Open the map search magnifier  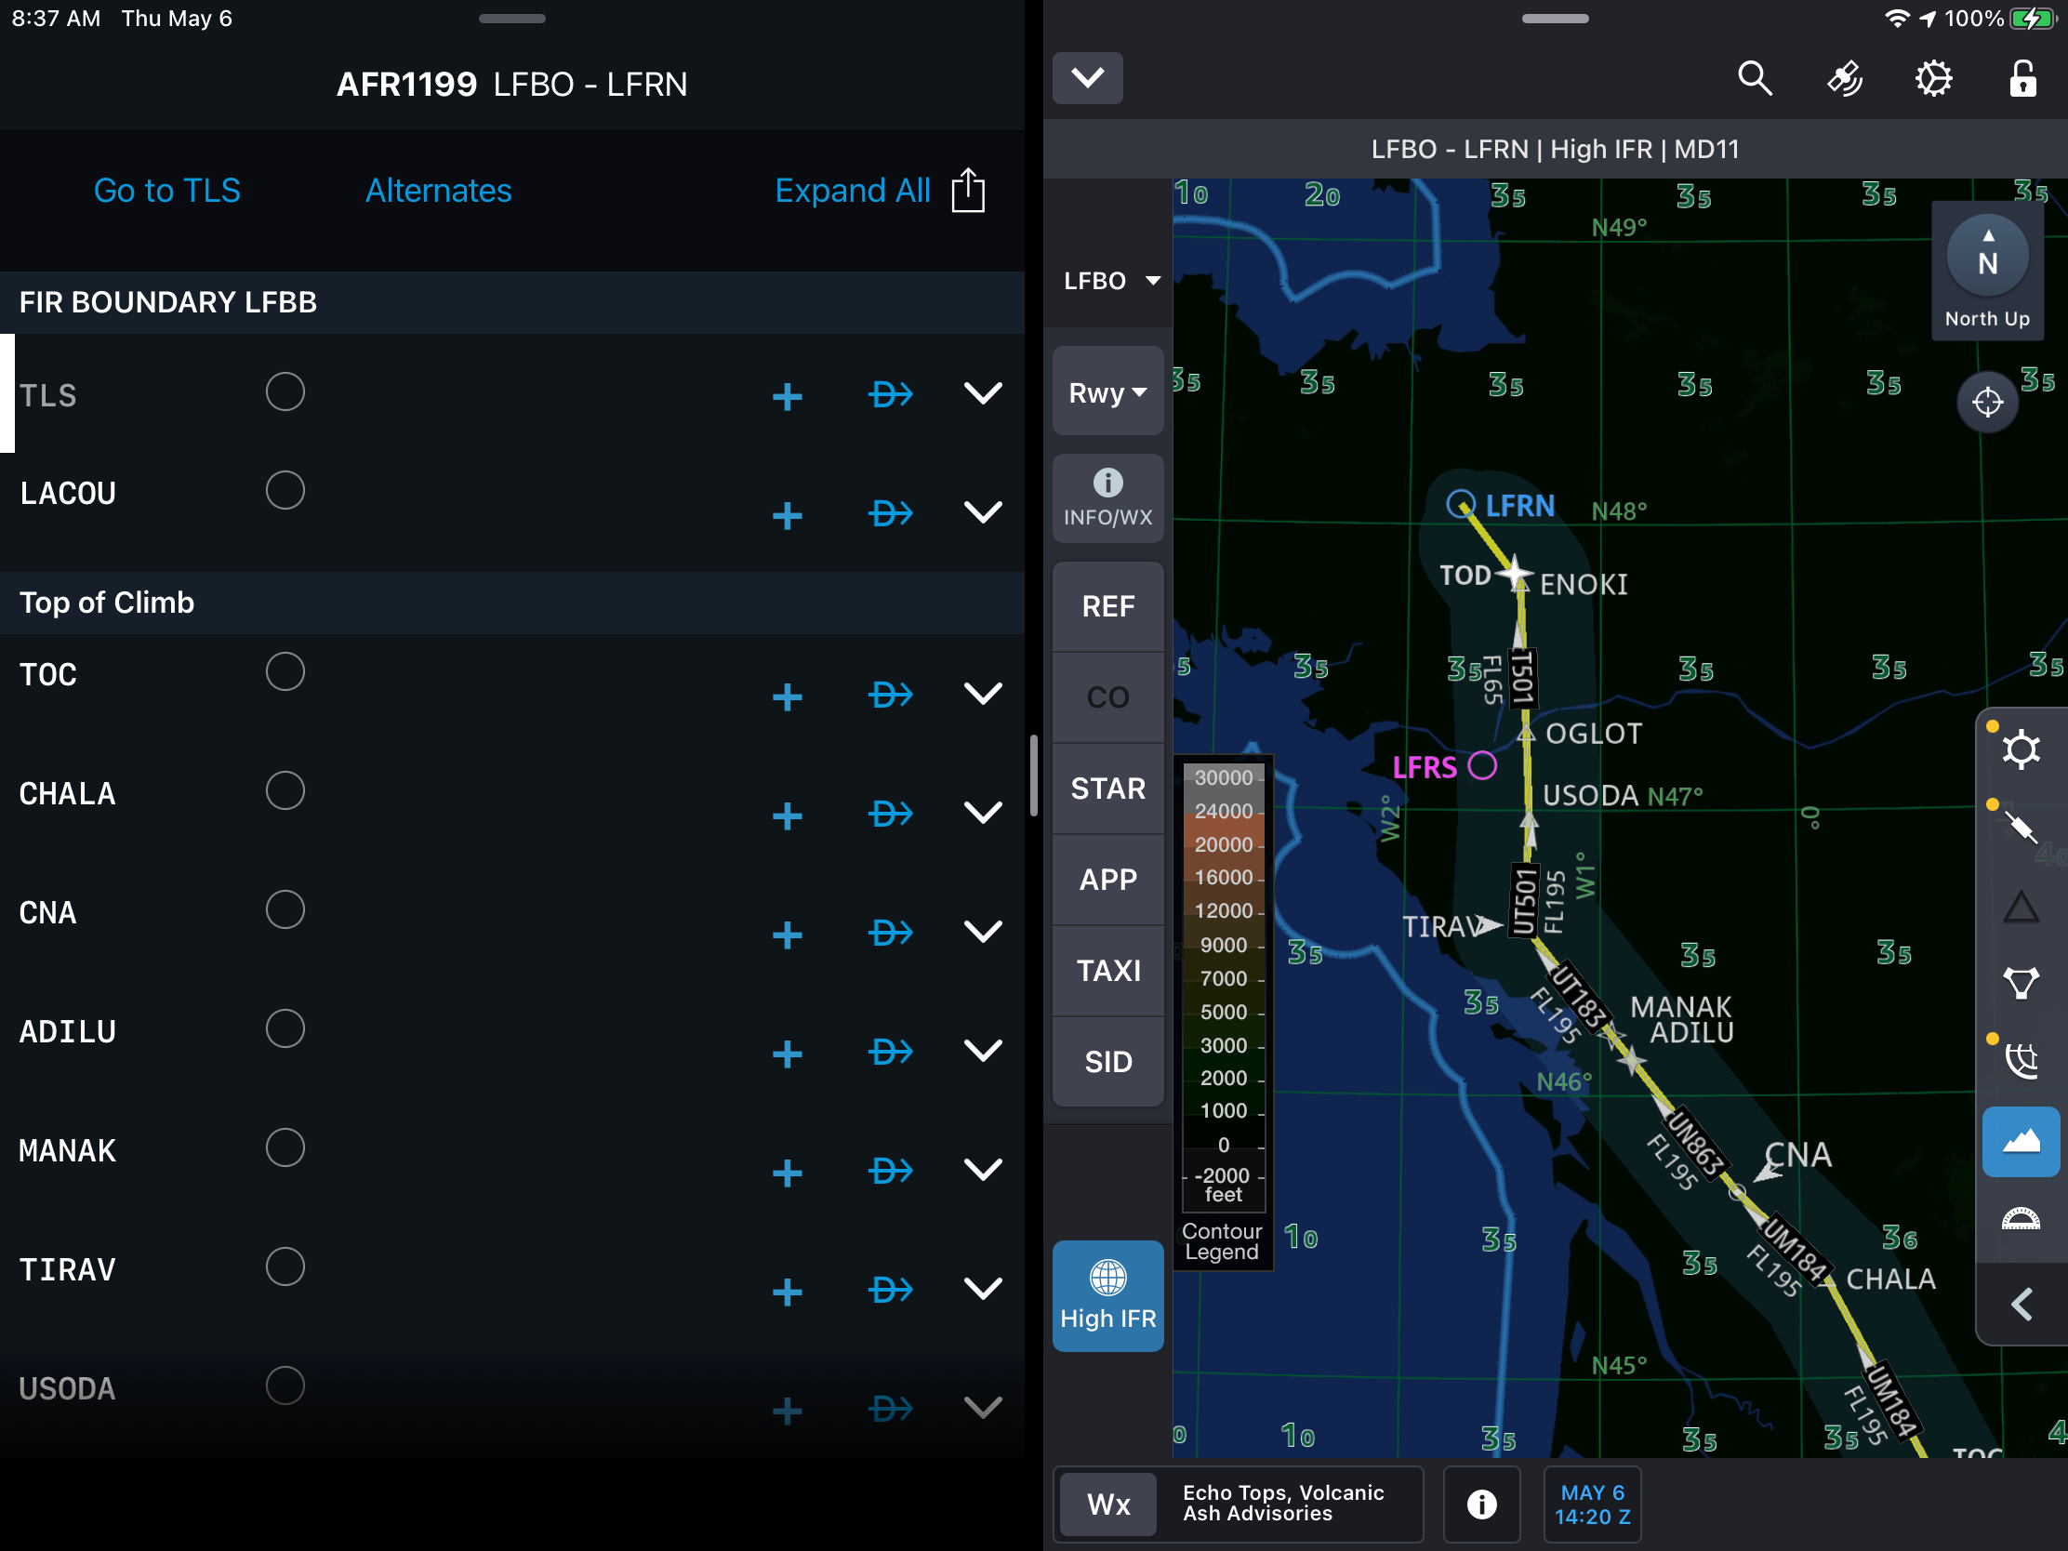1754,78
